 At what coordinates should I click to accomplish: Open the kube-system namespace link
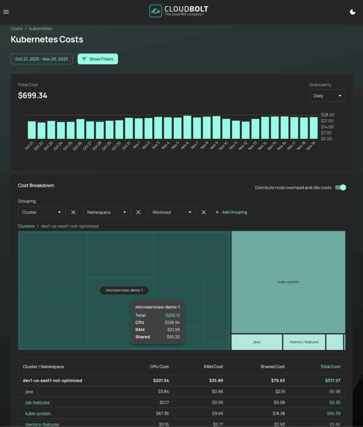pyautogui.click(x=38, y=413)
